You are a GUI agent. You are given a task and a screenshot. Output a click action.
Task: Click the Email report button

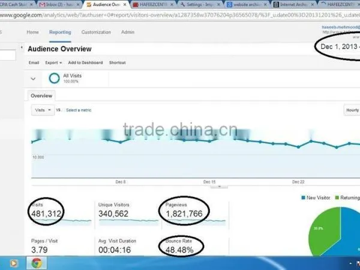click(34, 62)
